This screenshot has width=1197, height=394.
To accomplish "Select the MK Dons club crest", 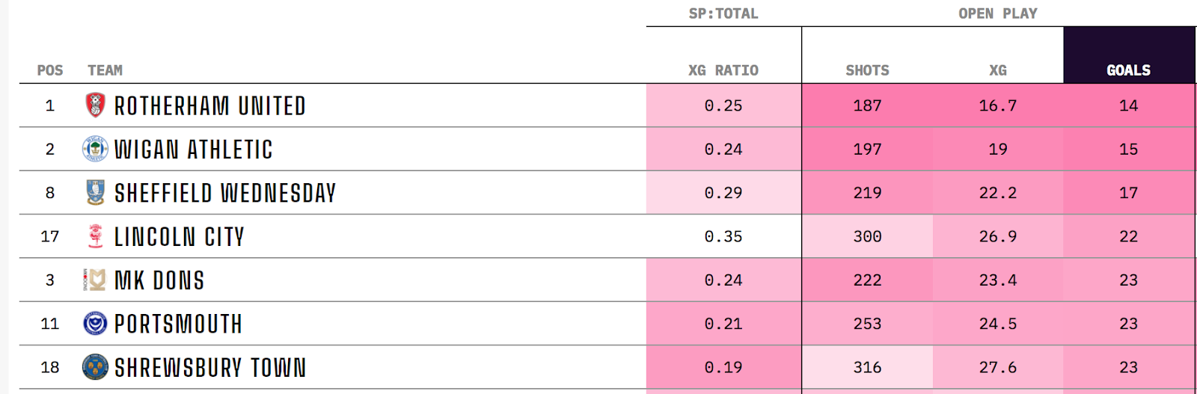I will [x=95, y=280].
